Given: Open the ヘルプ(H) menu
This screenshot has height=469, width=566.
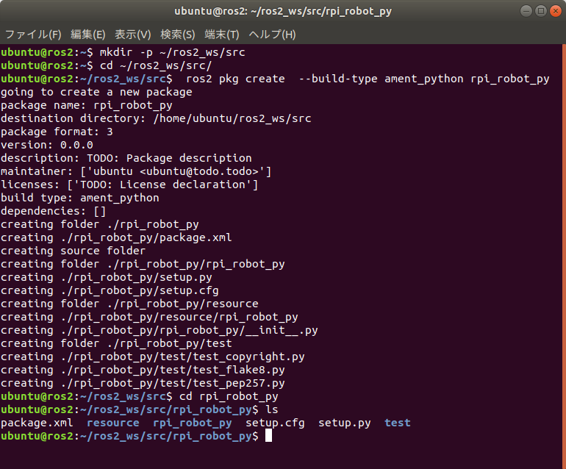Looking at the screenshot, I should pos(273,35).
